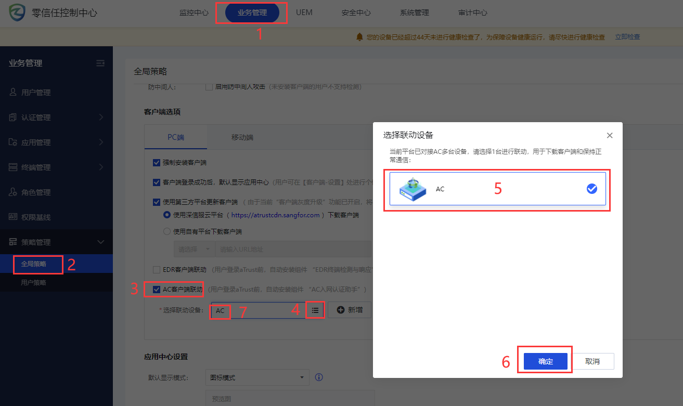This screenshot has width=683, height=406.
Task: Click the 策略管理 sidebar icon
Action: click(x=14, y=242)
